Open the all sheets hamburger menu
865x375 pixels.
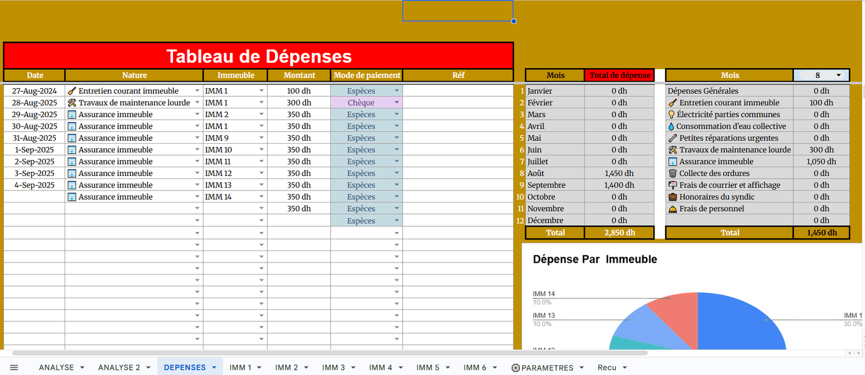click(14, 367)
